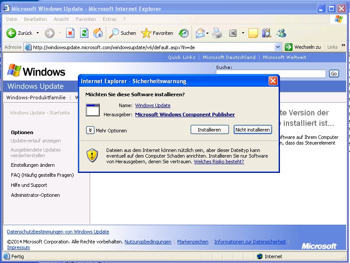Open the Research books icon
350x263 pixels.
point(266,33)
